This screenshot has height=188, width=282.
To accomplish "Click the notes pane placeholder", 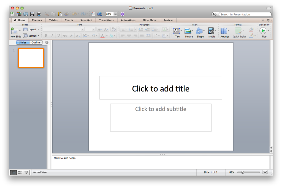I will (x=65, y=158).
